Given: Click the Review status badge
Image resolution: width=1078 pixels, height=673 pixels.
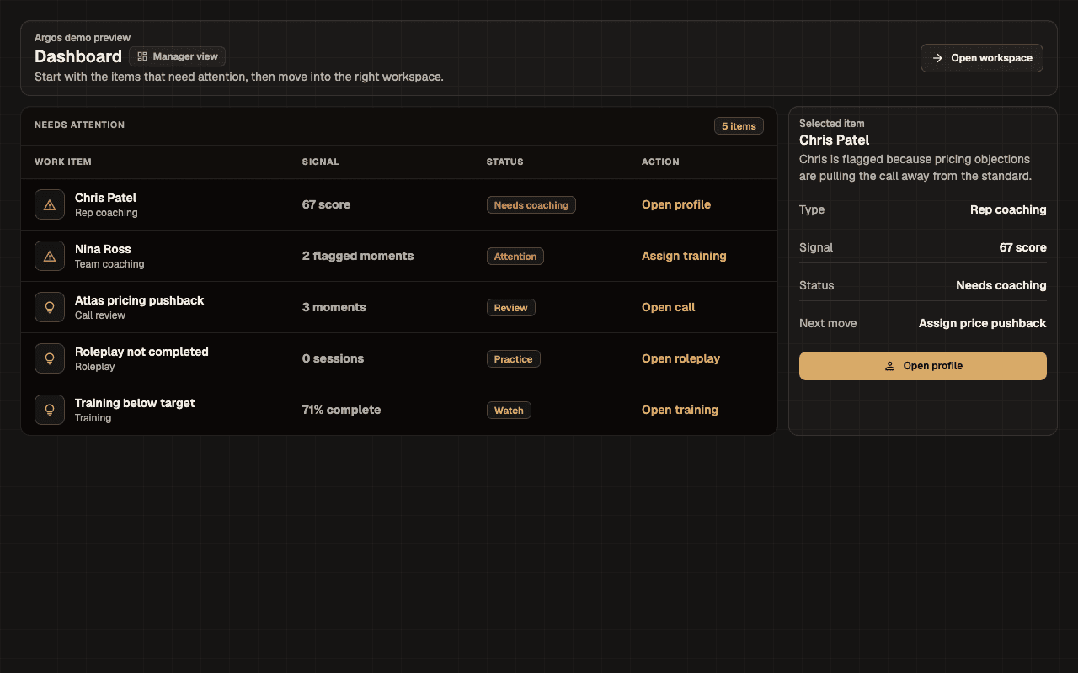Looking at the screenshot, I should point(511,307).
